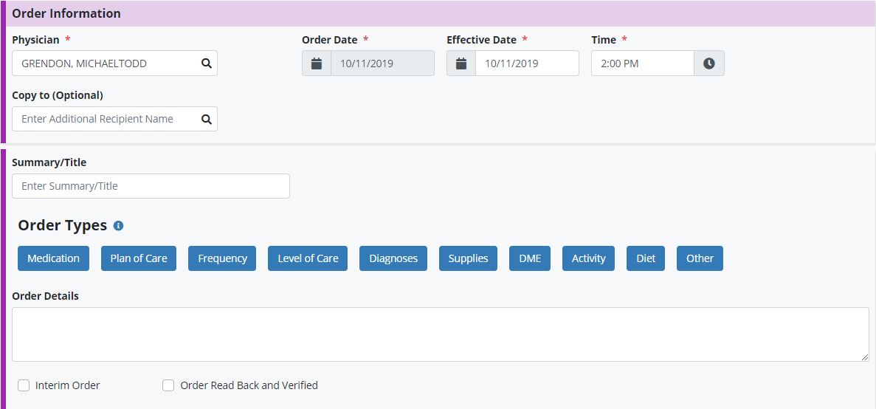Check Order Read Back and Verified

[168, 385]
